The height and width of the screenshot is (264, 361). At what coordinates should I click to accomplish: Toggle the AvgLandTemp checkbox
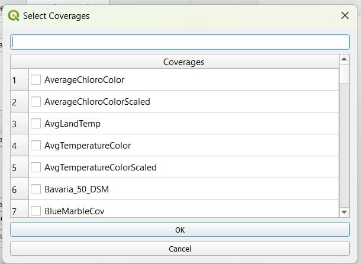[36, 124]
